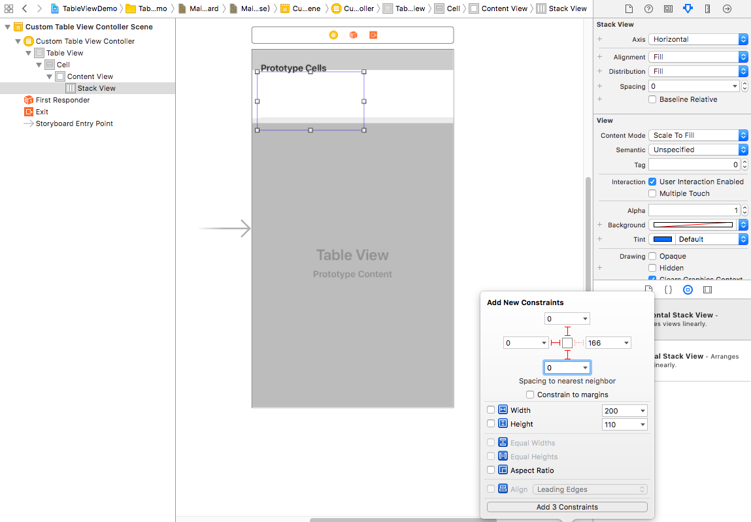
Task: Show the Media library tab
Action: [x=707, y=289]
